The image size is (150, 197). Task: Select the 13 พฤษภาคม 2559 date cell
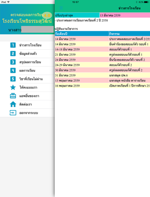tap(82, 80)
